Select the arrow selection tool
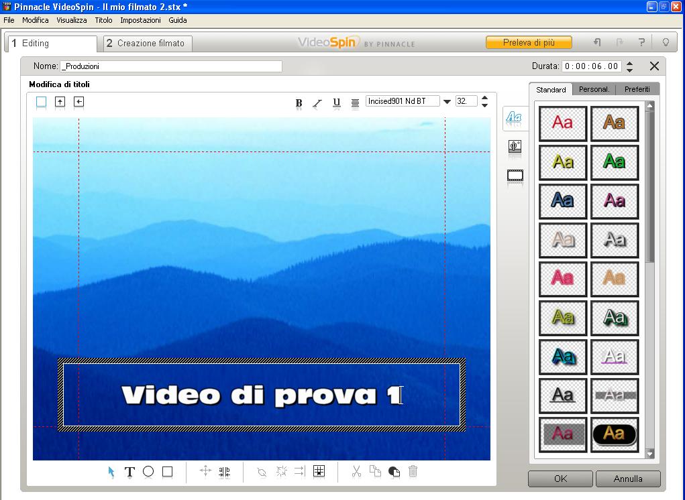The image size is (685, 500). [x=111, y=472]
